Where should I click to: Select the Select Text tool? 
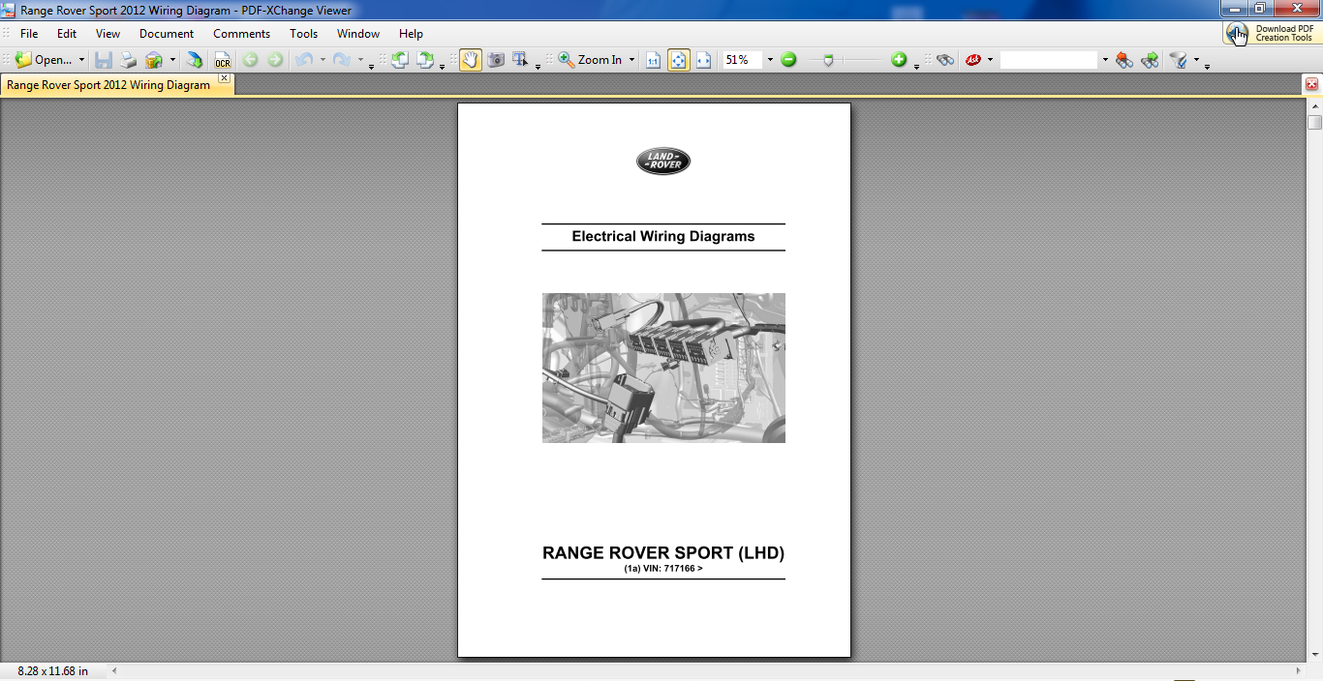click(521, 60)
